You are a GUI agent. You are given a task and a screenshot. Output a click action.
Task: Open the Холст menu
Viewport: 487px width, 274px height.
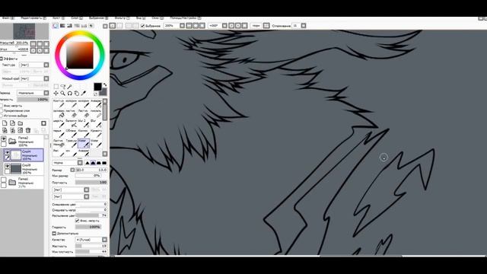pos(59,18)
